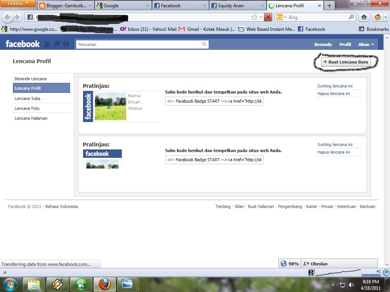Open Profil in the Facebook header

point(345,44)
